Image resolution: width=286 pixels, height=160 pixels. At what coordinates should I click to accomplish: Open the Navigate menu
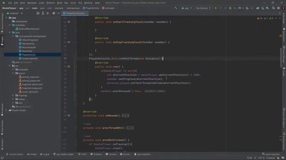(x=32, y=3)
